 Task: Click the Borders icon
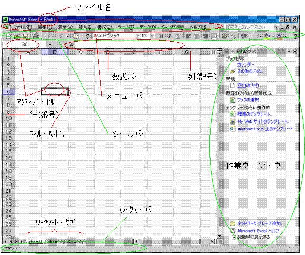[254, 36]
